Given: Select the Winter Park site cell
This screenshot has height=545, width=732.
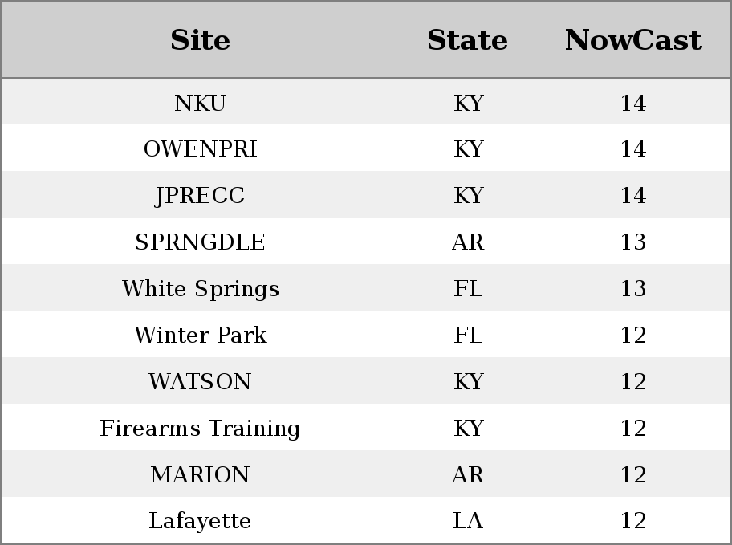Looking at the screenshot, I should pos(201,335).
